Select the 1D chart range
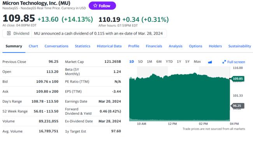253x142 pixels. [x=132, y=61]
